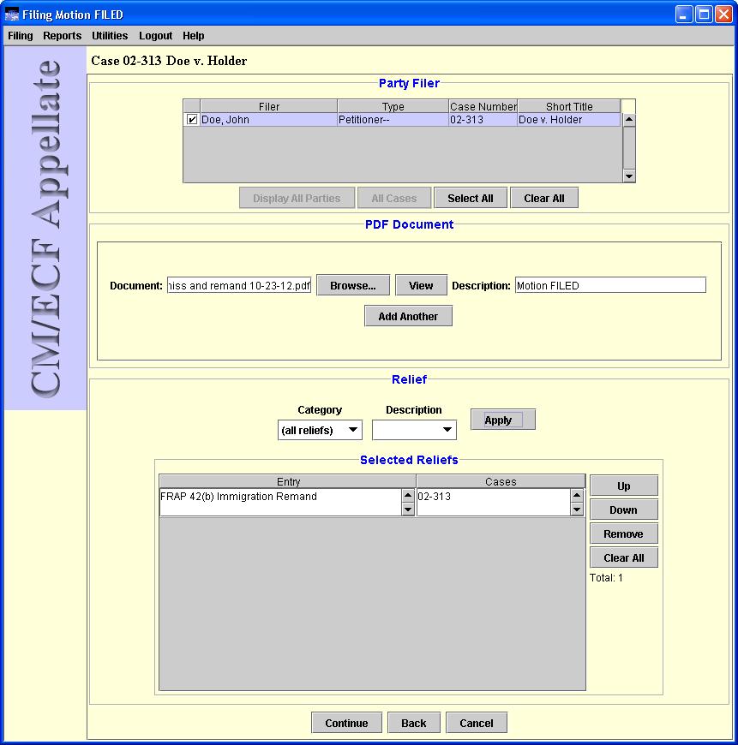Click the Cases cell scroll down arrow
Screen dimensions: 738x745
tap(577, 510)
